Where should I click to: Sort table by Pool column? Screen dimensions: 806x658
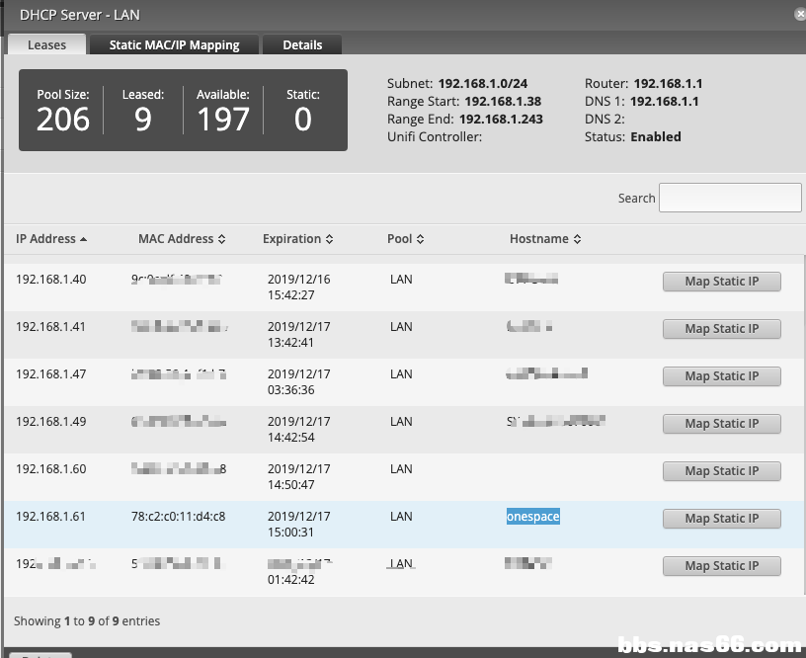coord(405,239)
